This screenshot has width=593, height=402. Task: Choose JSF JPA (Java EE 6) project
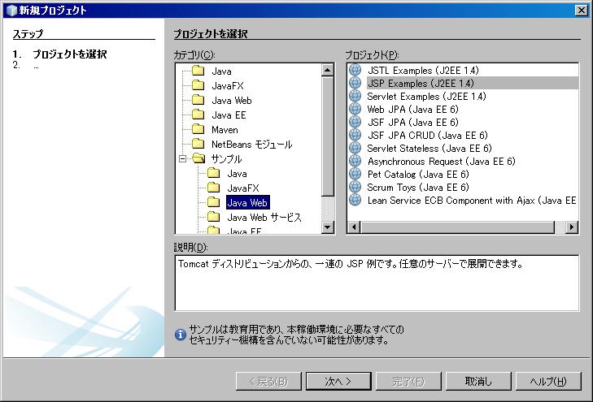pyautogui.click(x=412, y=123)
